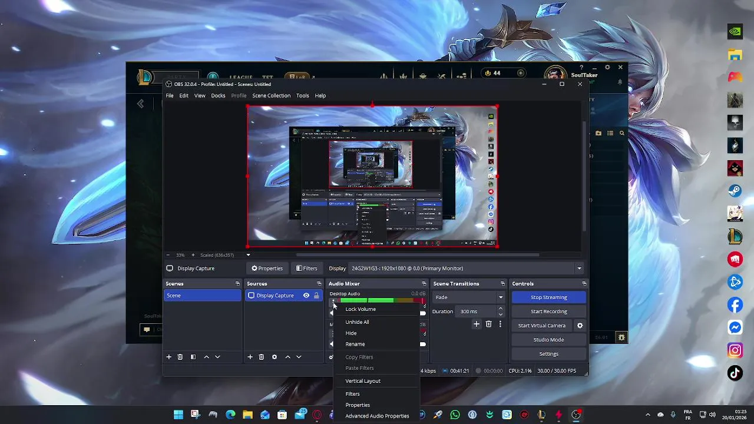The width and height of the screenshot is (754, 424).
Task: Move source down arrow in Sources dock
Action: [x=299, y=357]
